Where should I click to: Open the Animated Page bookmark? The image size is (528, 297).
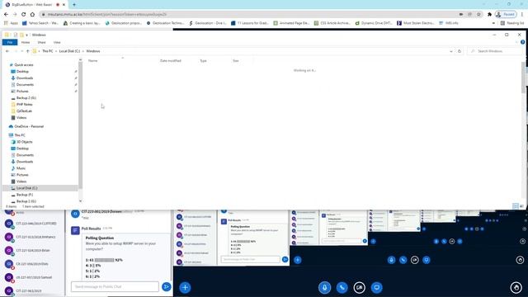click(x=291, y=23)
